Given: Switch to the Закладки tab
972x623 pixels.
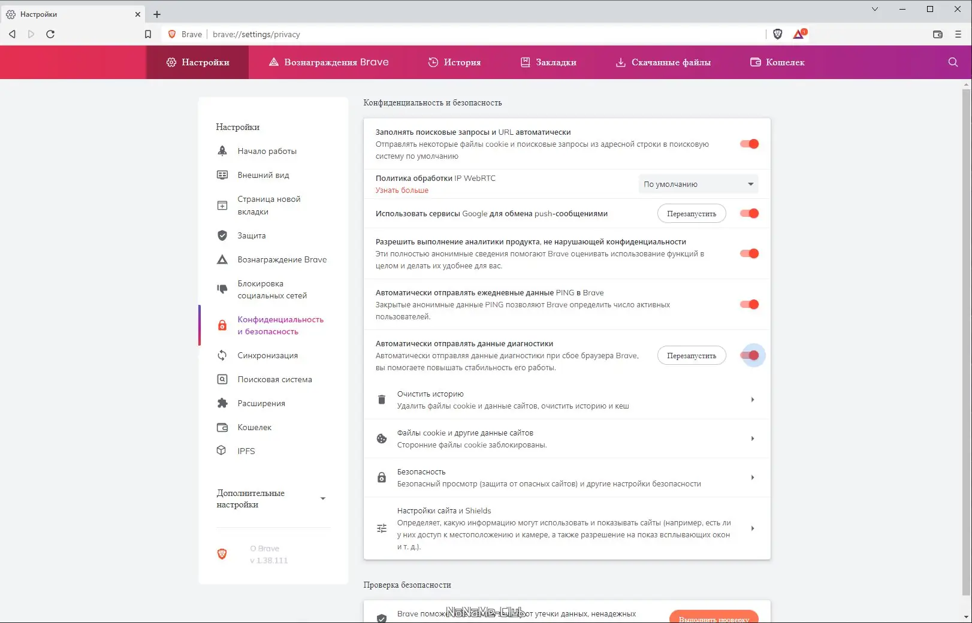Looking at the screenshot, I should pyautogui.click(x=548, y=62).
